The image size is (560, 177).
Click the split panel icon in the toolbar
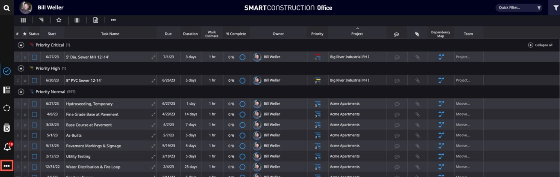[77, 20]
